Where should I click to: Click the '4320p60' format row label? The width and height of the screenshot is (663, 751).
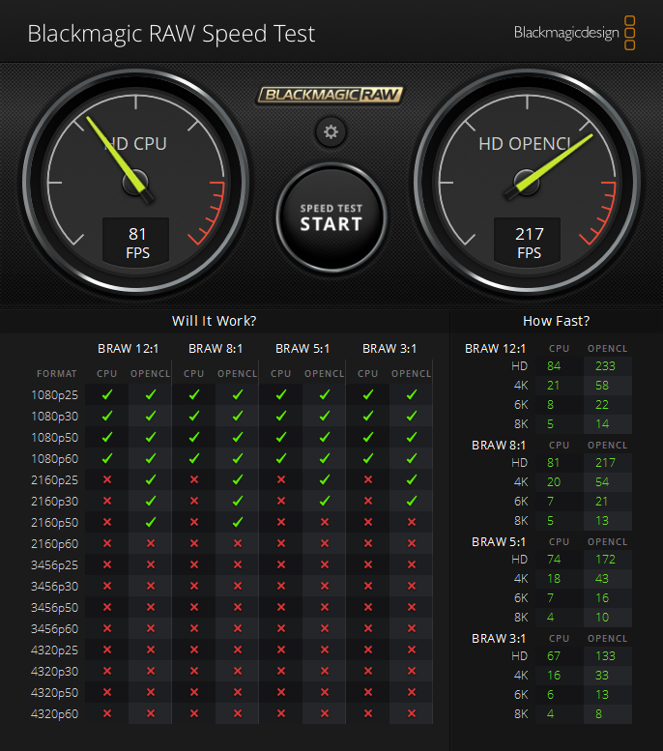click(x=55, y=713)
